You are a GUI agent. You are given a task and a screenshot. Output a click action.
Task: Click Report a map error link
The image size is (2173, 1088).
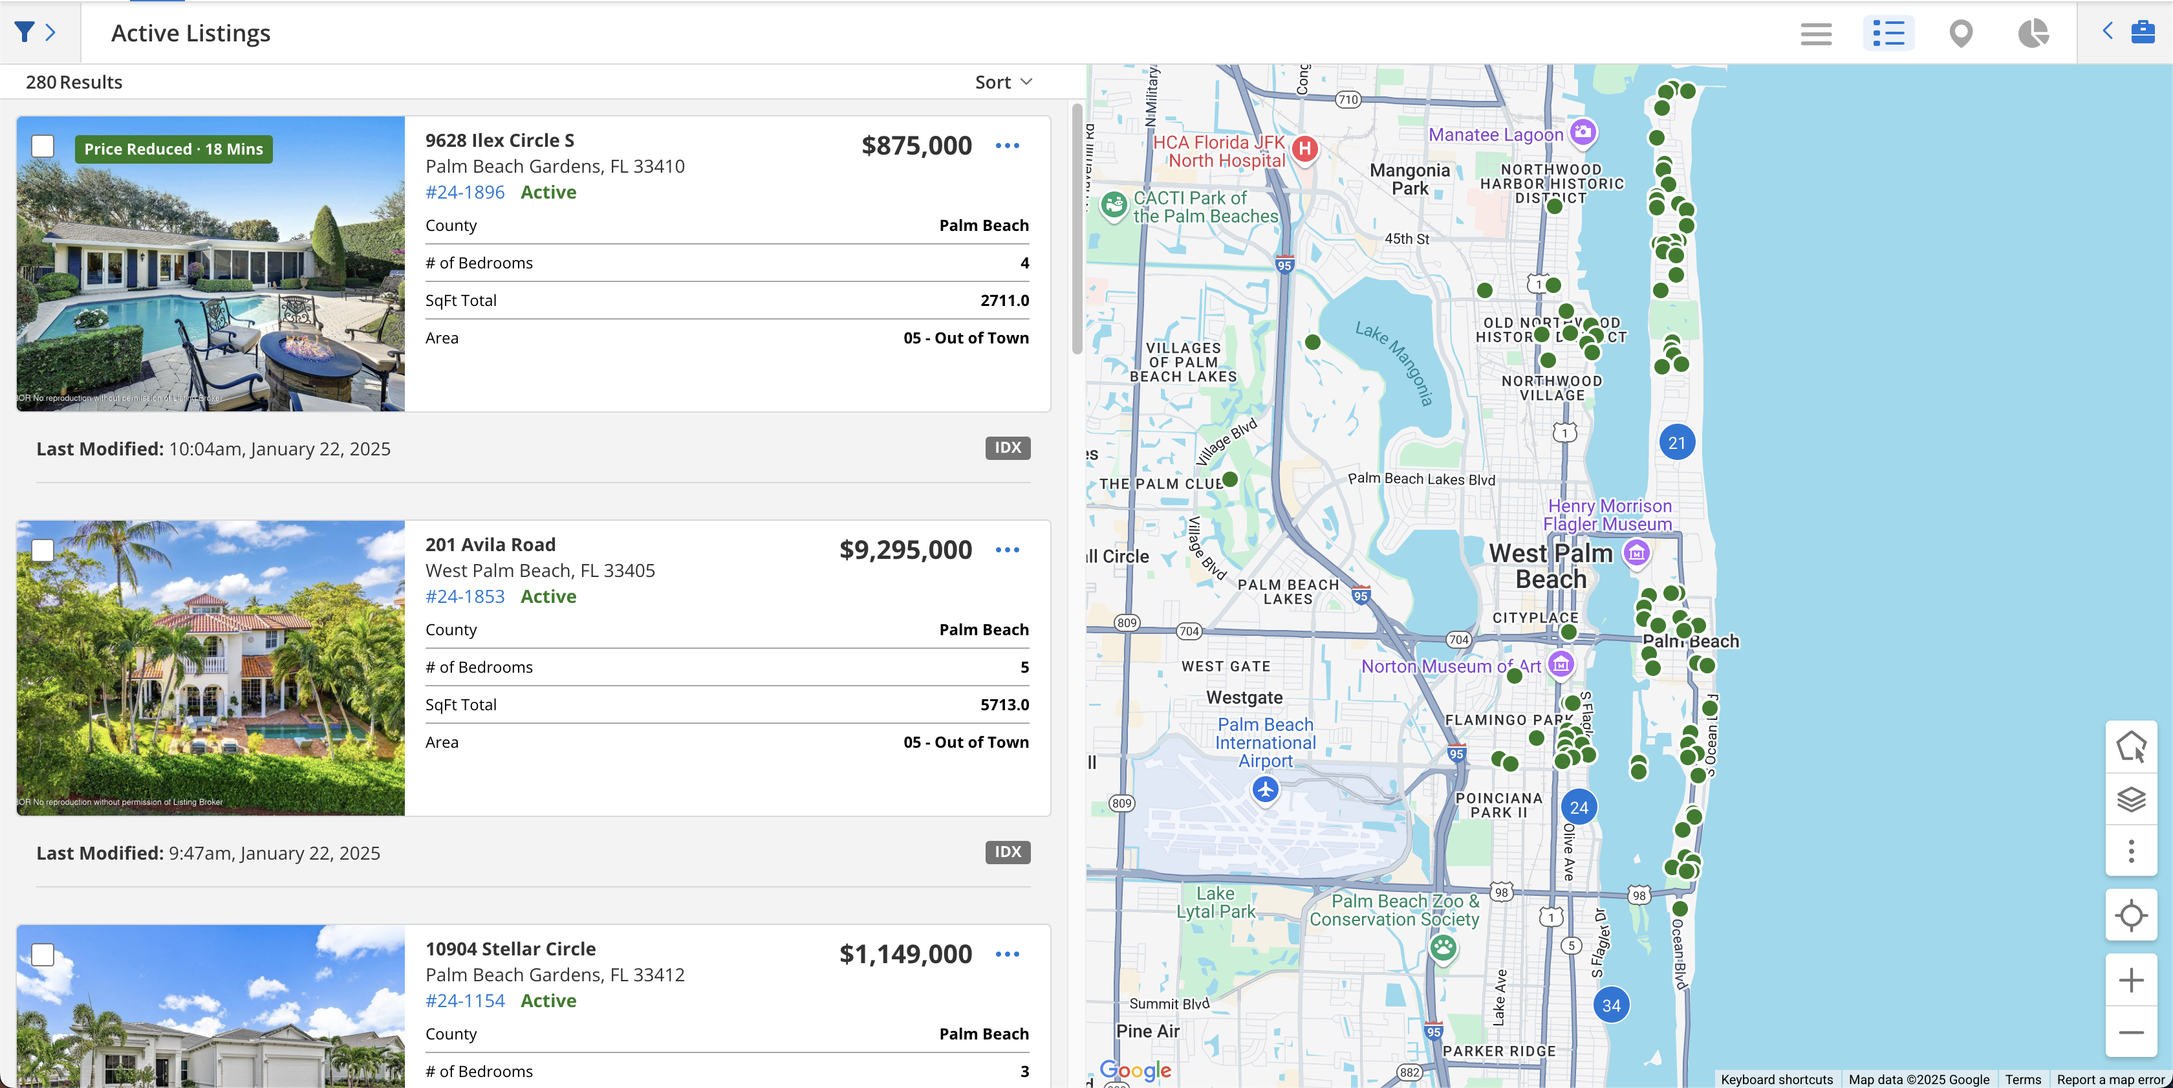2110,1079
